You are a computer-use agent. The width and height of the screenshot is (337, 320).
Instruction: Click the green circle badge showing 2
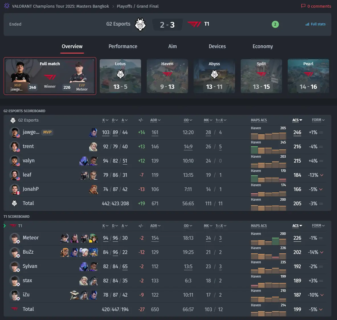point(275,24)
